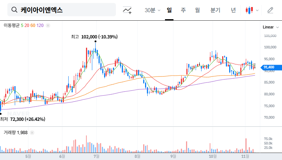Activate the pencil drawing tool
This screenshot has height=160, width=282.
pos(270,10)
